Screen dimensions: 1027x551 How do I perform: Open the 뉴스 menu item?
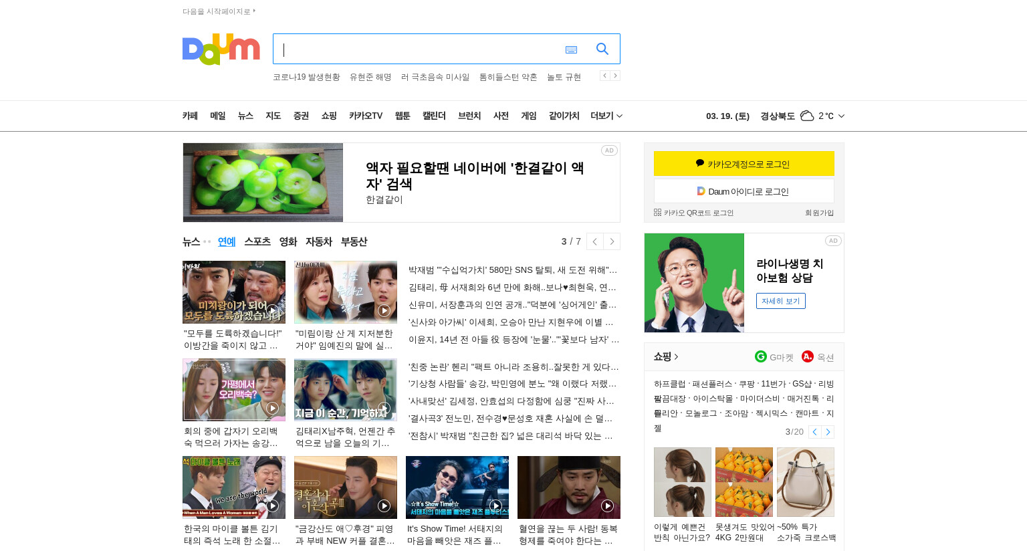point(245,116)
